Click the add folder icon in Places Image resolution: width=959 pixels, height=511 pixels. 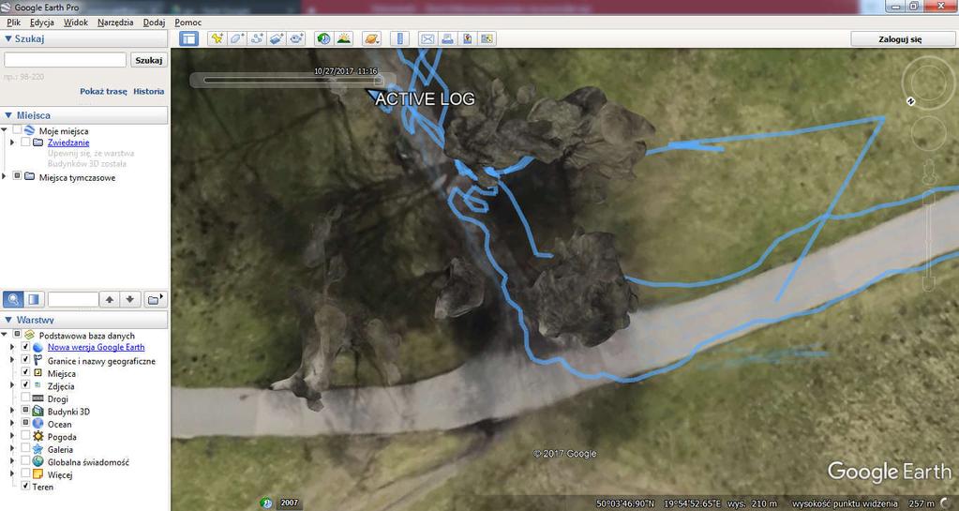coord(156,299)
